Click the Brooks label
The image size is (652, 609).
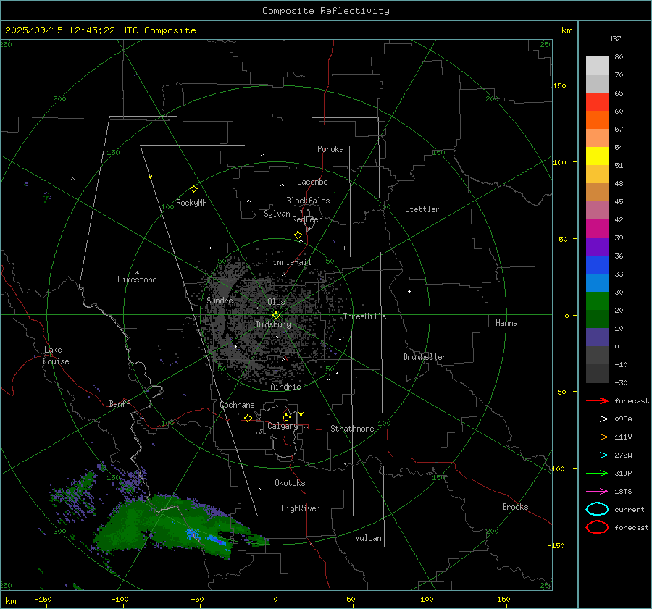[x=515, y=507]
